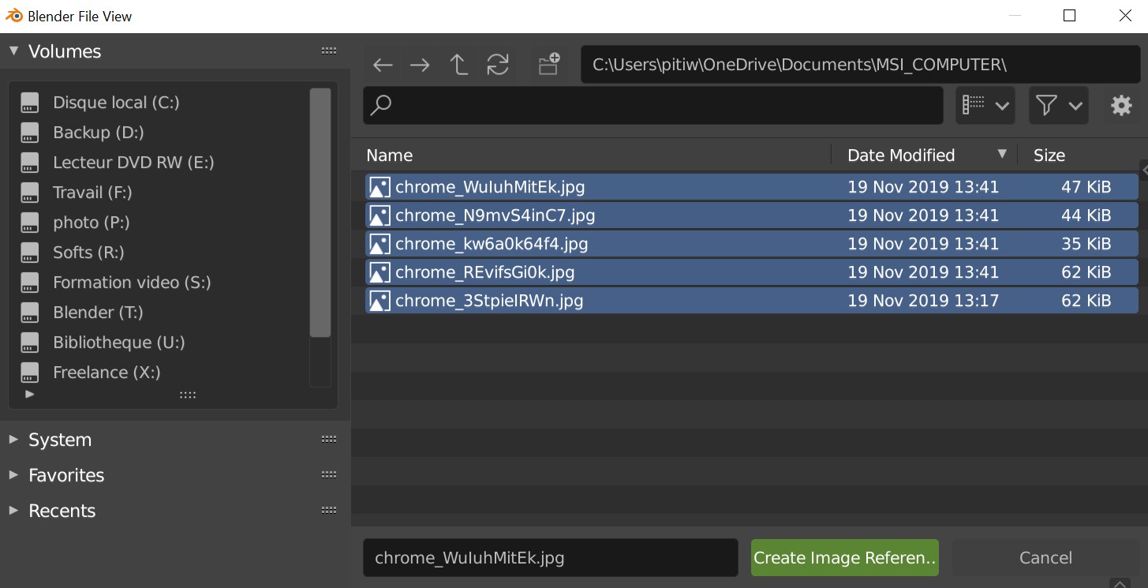The image size is (1148, 588).
Task: Expand the bottom corner panel arrow
Action: 1120,583
